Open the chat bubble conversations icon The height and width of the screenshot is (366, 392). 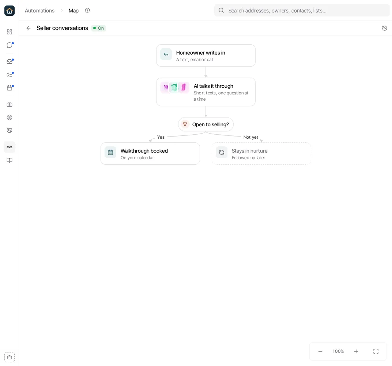[x=10, y=45]
